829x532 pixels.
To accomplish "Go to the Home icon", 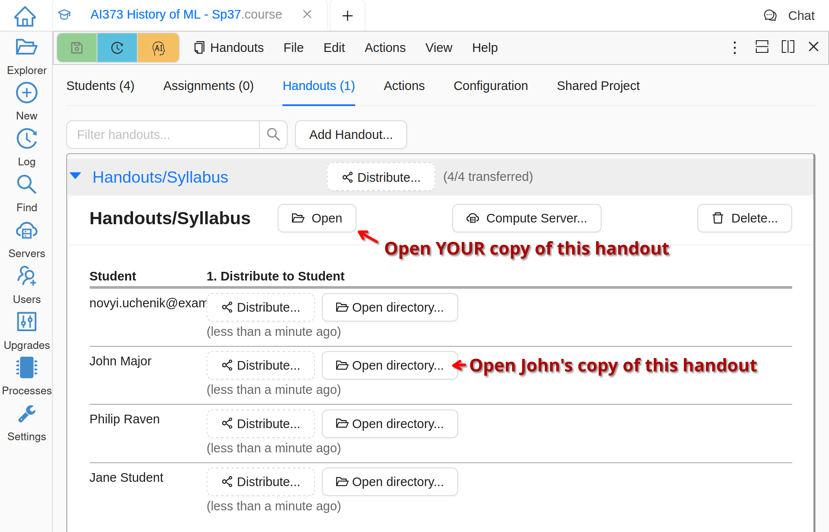I will [25, 16].
